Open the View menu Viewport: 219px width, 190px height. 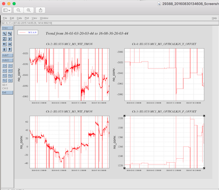point(34,18)
